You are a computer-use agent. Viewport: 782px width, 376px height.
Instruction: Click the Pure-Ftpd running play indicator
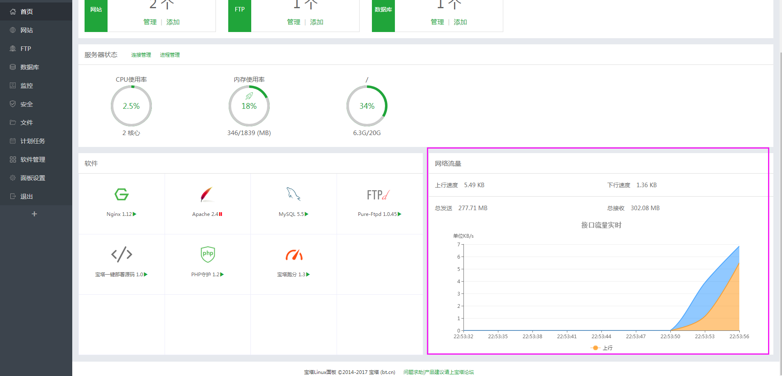(399, 214)
